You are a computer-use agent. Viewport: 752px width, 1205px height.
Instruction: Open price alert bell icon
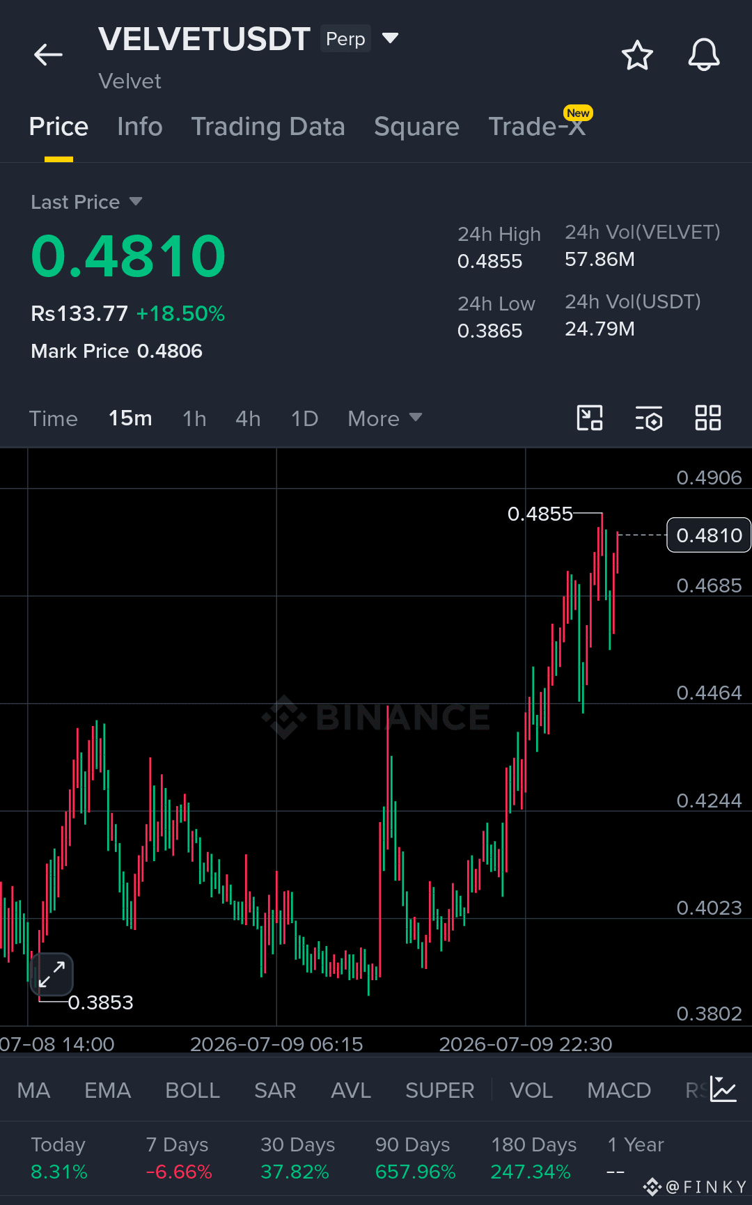[704, 54]
